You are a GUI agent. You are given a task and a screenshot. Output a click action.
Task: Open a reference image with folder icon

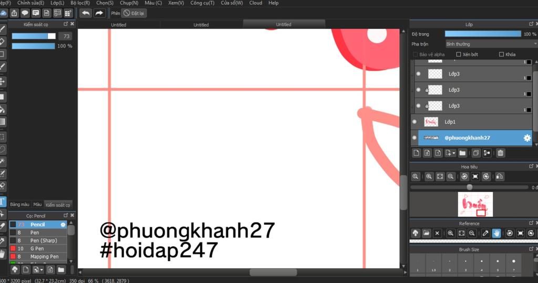point(426,233)
